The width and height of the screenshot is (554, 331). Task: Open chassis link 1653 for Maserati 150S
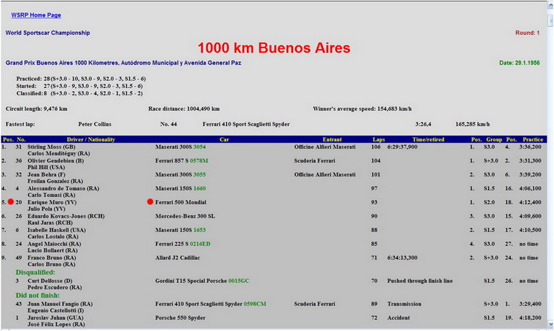199,230
